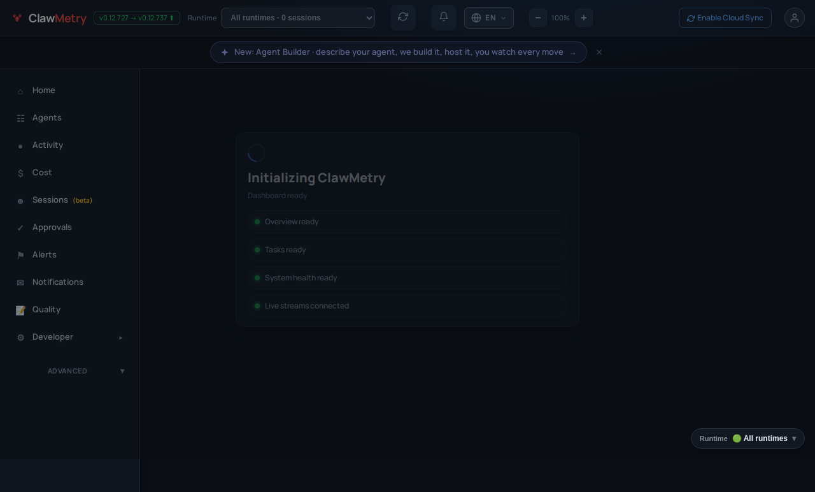Open Agents page in sidebar
The width and height of the screenshot is (815, 492).
(70, 118)
